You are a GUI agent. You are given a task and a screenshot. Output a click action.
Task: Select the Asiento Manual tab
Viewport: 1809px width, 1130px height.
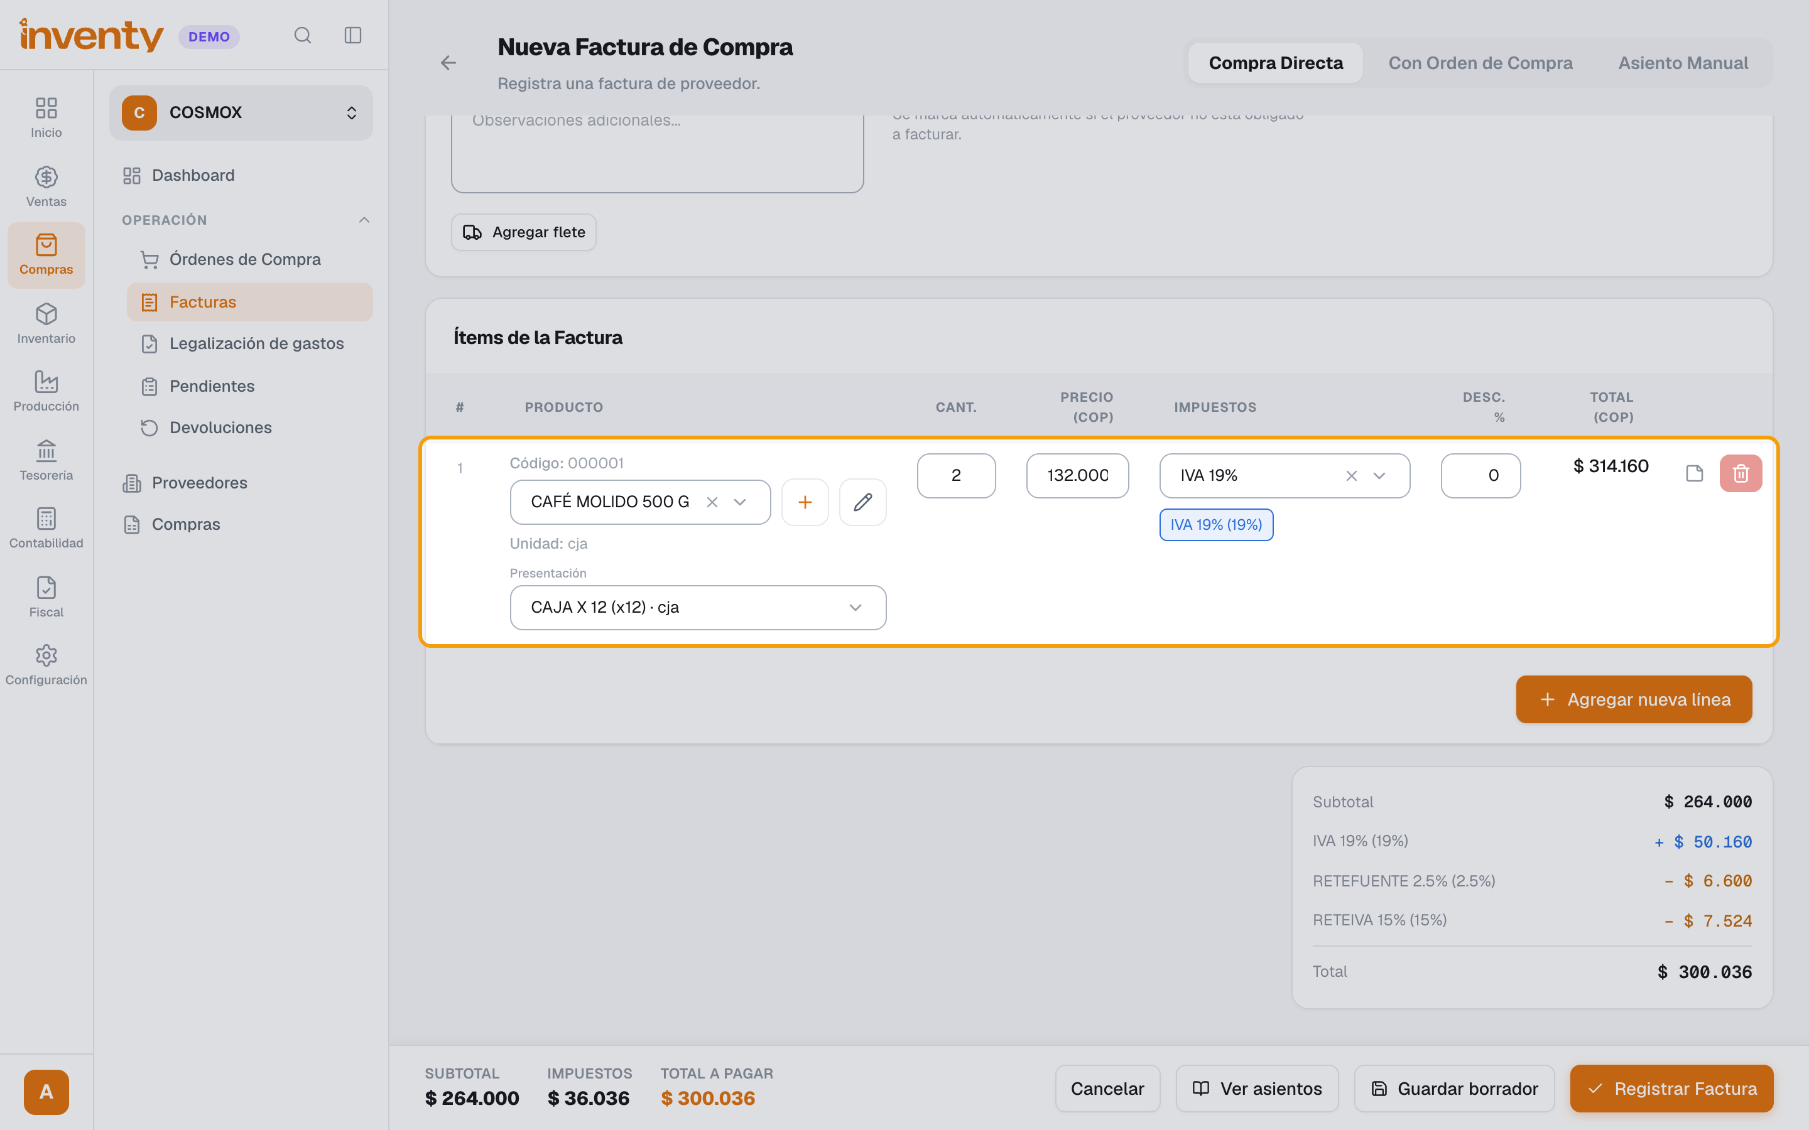coord(1683,63)
